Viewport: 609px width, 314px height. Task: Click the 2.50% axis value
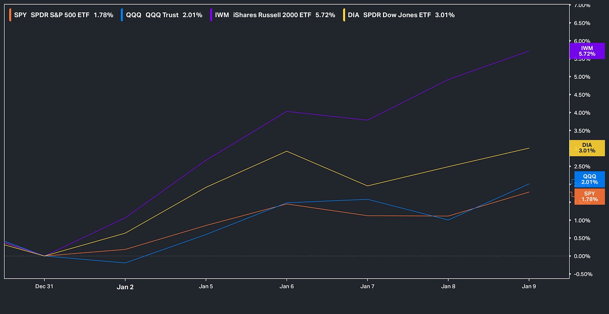[x=583, y=167]
